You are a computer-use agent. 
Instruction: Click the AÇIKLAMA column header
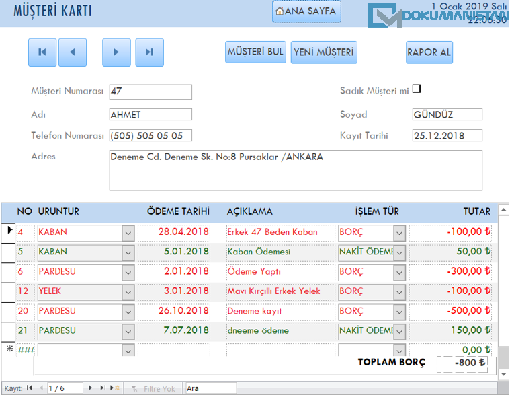pos(250,211)
